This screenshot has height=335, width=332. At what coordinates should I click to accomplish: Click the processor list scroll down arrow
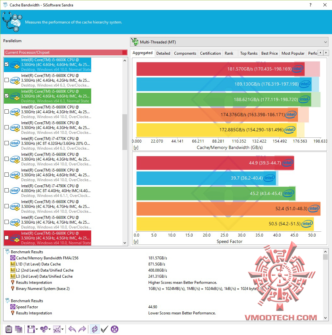click(x=125, y=243)
